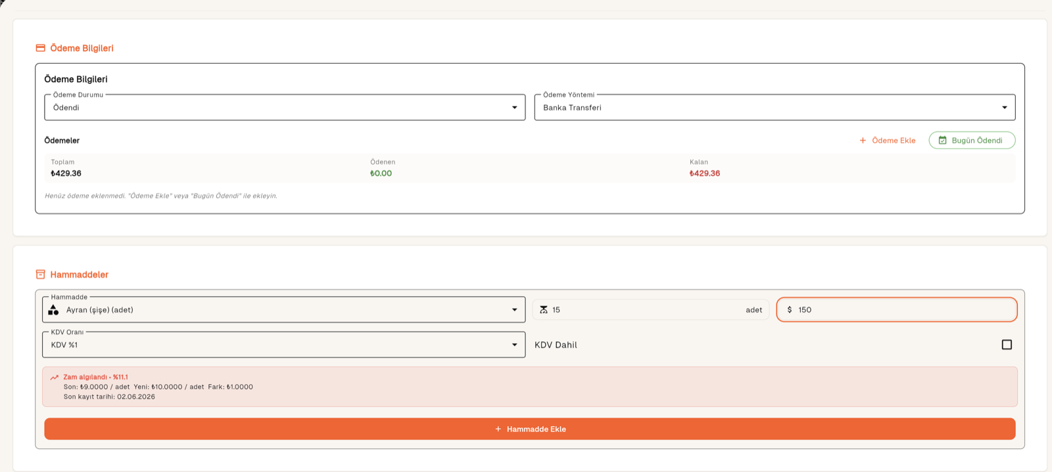
Task: Click the orange Hammadde Ekle button
Action: point(530,429)
